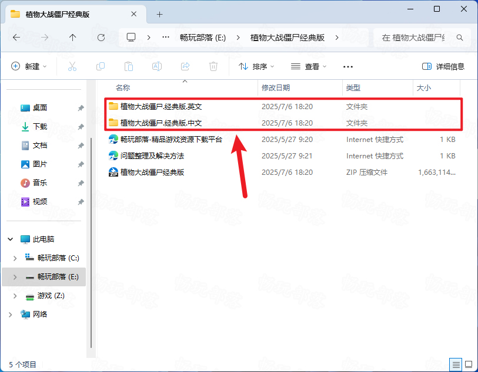Screen dimensions: 478x372
Task: Click chevron after the monitor icon in address bar
Action: 149,38
